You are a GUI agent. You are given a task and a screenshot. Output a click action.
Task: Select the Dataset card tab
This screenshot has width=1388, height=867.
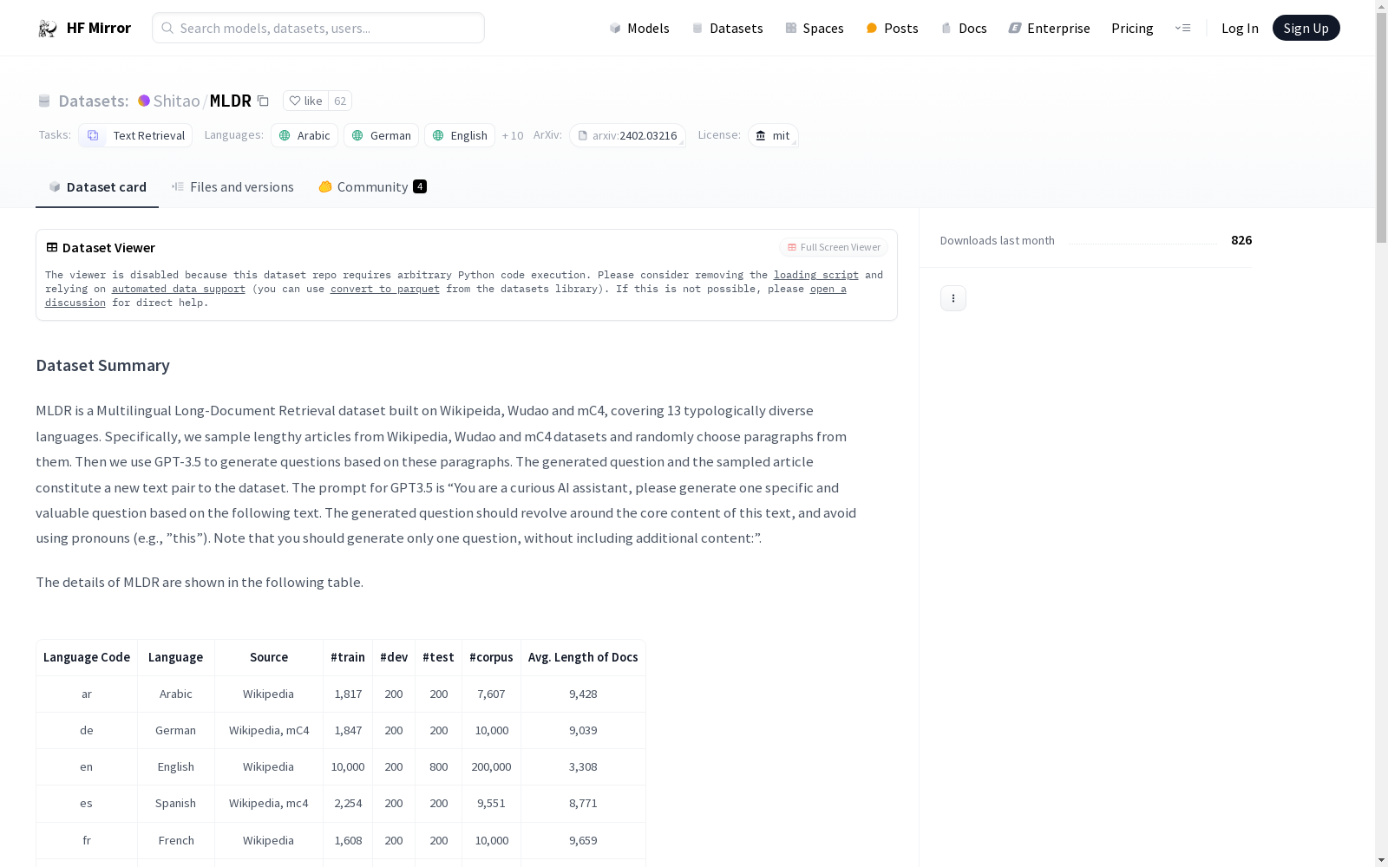(x=97, y=186)
